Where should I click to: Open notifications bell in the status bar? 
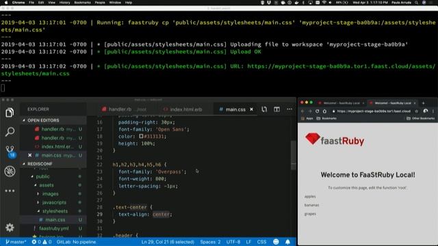tap(287, 242)
